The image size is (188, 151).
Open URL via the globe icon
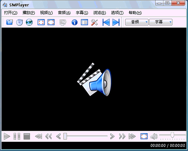pos(29,22)
